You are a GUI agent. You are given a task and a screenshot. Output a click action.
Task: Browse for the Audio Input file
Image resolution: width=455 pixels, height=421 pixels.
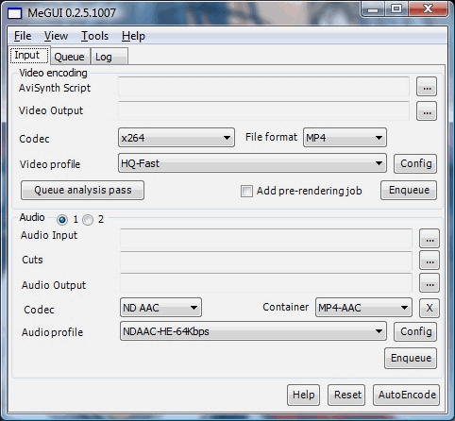430,239
